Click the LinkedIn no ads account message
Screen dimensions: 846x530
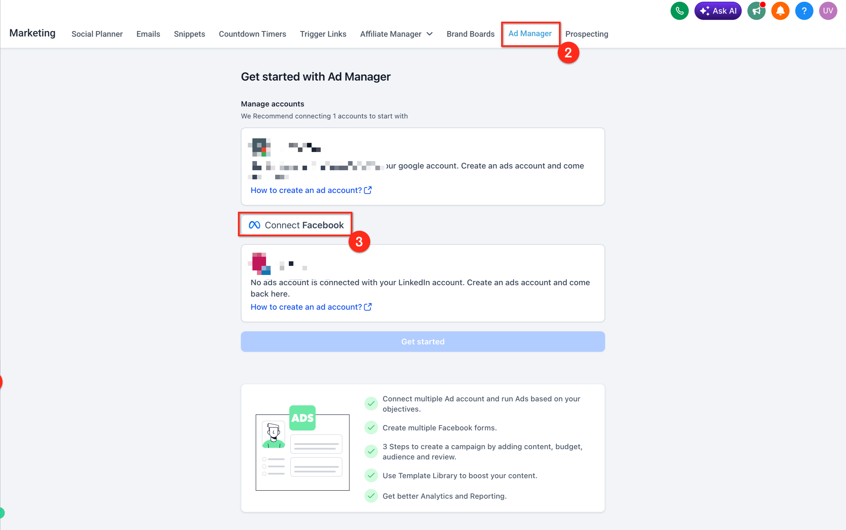click(420, 288)
